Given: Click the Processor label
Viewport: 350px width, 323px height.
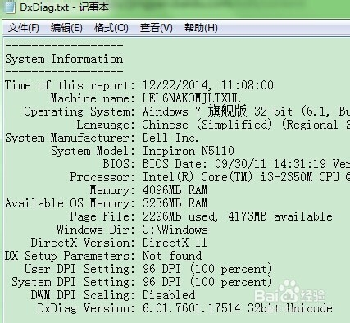Looking at the screenshot, I should 102,177.
